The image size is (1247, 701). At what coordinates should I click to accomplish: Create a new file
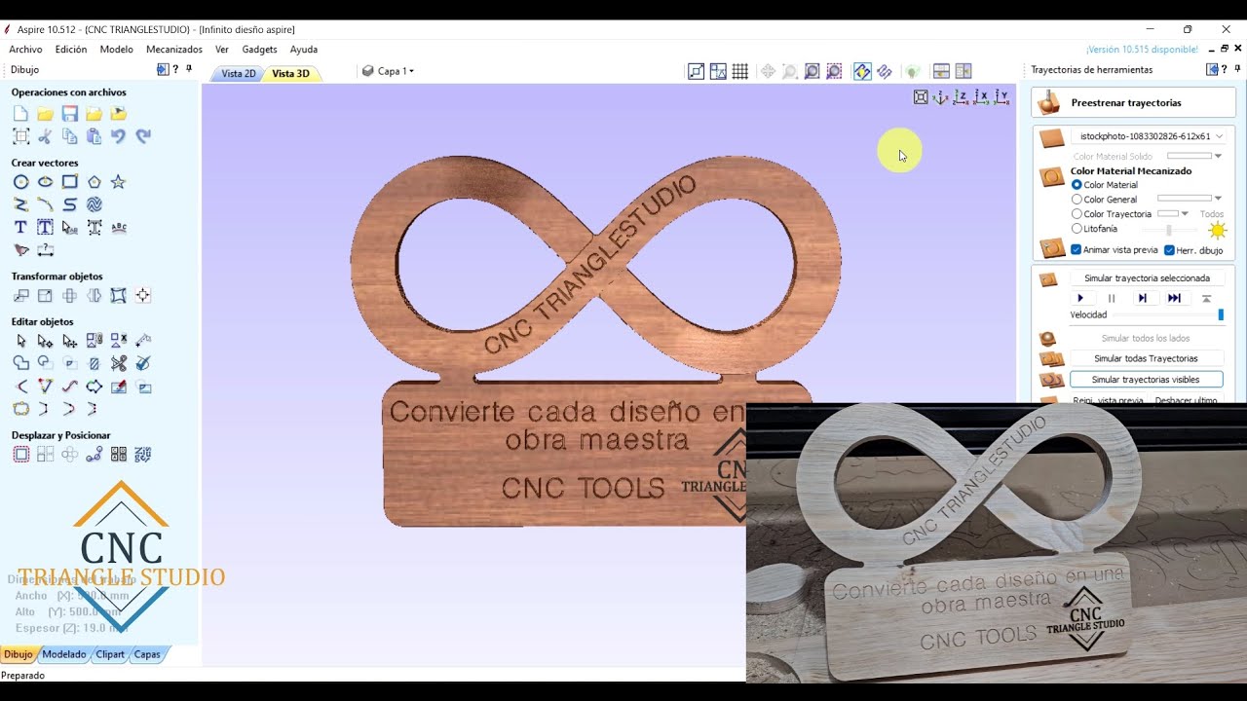click(20, 114)
